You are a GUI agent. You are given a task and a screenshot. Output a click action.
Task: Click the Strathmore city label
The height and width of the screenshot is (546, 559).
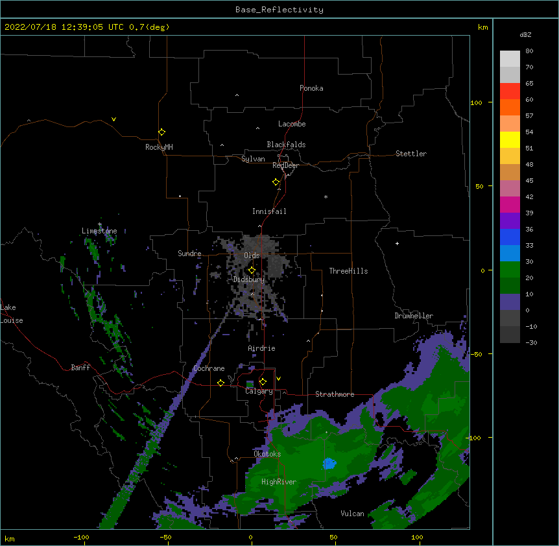tap(335, 394)
